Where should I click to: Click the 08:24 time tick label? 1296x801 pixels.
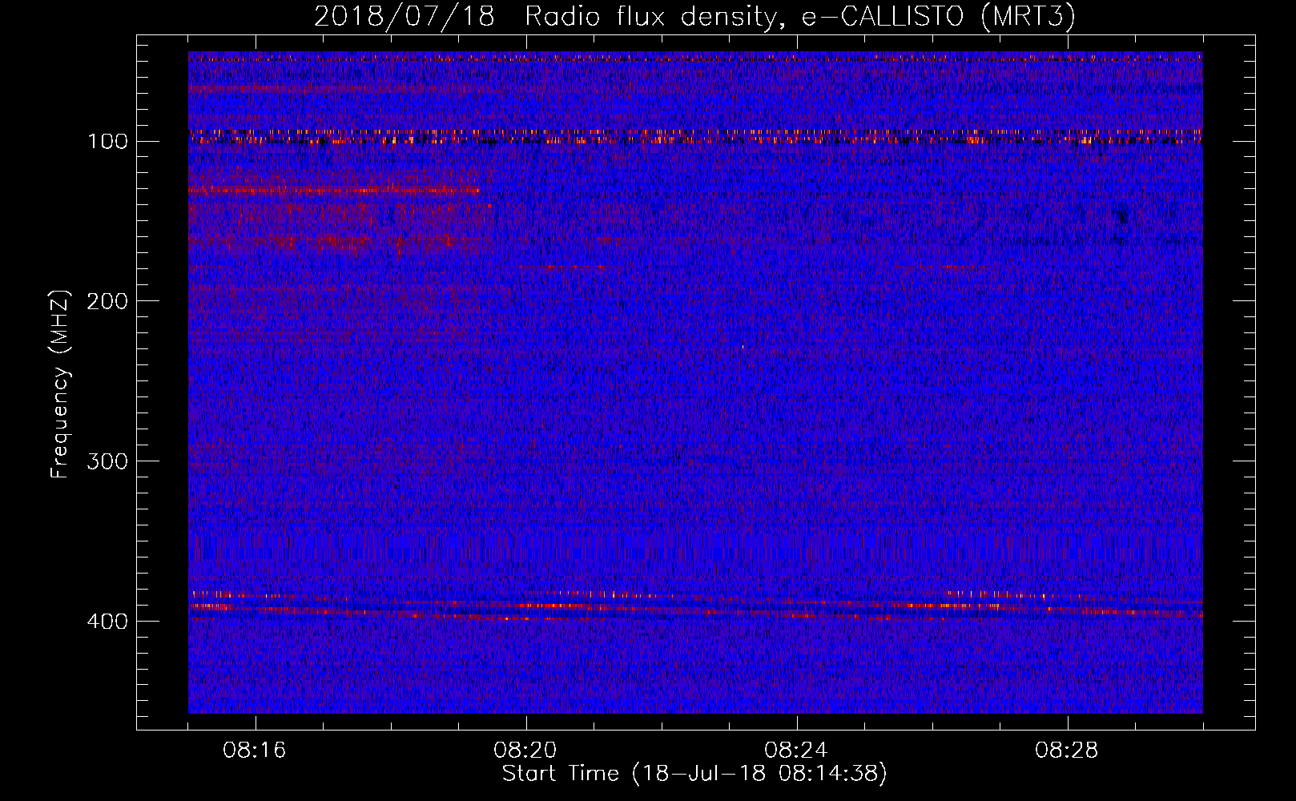coord(796,751)
